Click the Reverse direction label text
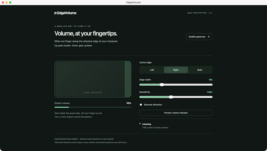 [153, 105]
